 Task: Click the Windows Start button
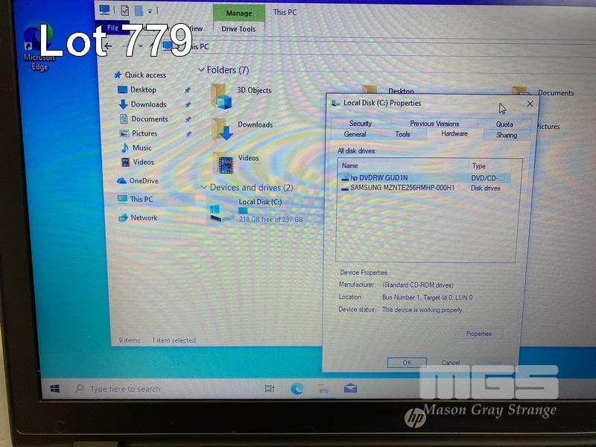coord(55,389)
